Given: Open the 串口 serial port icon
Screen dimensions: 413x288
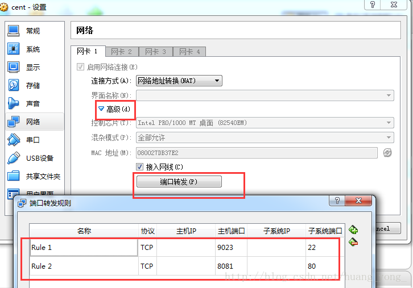Looking at the screenshot, I should point(13,140).
